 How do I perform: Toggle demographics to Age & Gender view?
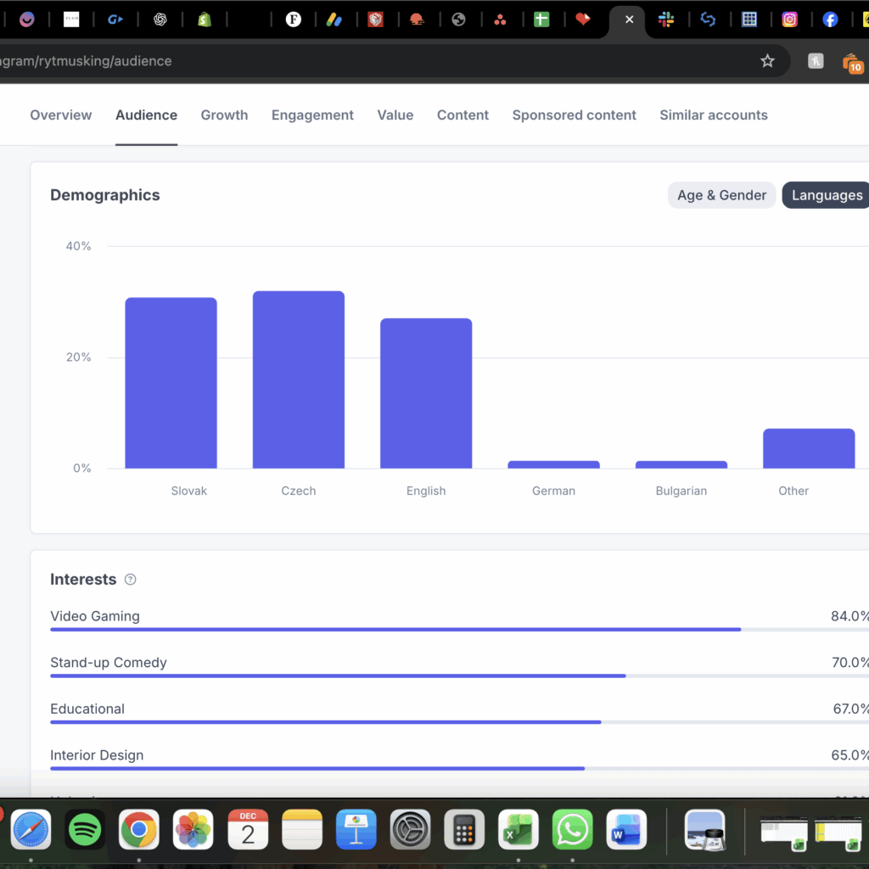721,195
